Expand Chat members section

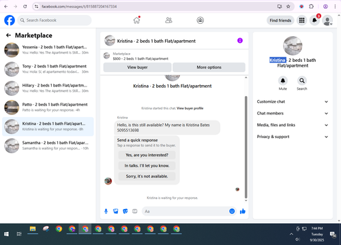coord(293,113)
